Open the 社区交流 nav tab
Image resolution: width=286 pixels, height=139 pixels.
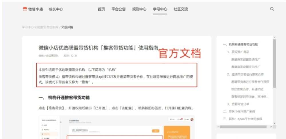[x=181, y=9]
